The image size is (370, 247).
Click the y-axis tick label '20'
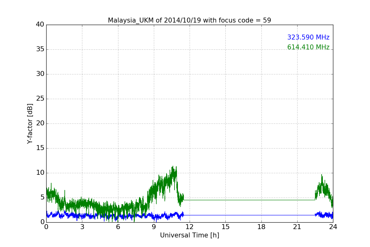coord(40,124)
